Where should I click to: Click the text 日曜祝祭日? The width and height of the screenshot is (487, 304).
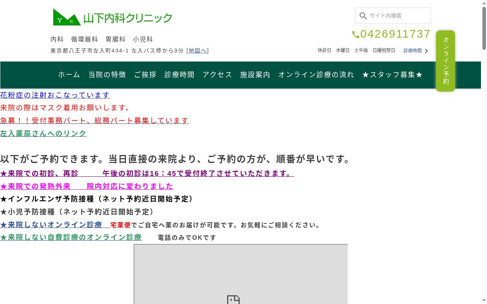tap(384, 51)
